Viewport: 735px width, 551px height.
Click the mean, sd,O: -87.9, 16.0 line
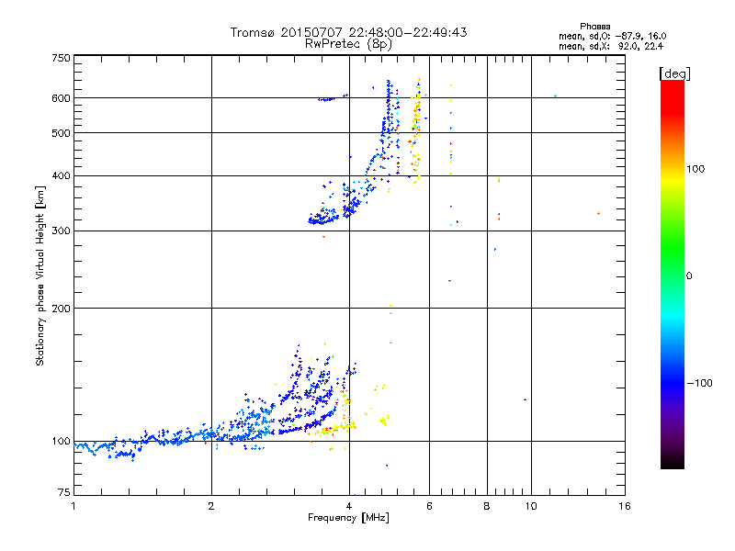pos(612,36)
